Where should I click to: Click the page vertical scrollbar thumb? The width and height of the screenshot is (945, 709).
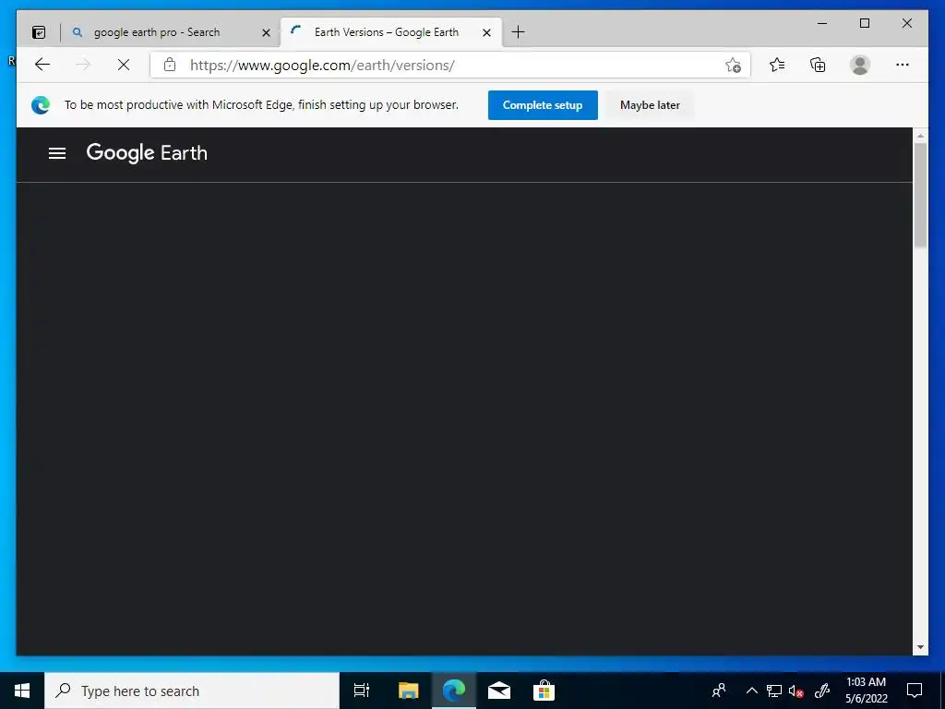920,196
